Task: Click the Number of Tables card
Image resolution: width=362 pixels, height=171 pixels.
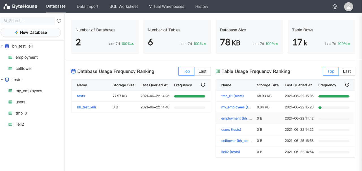Action: (177, 37)
